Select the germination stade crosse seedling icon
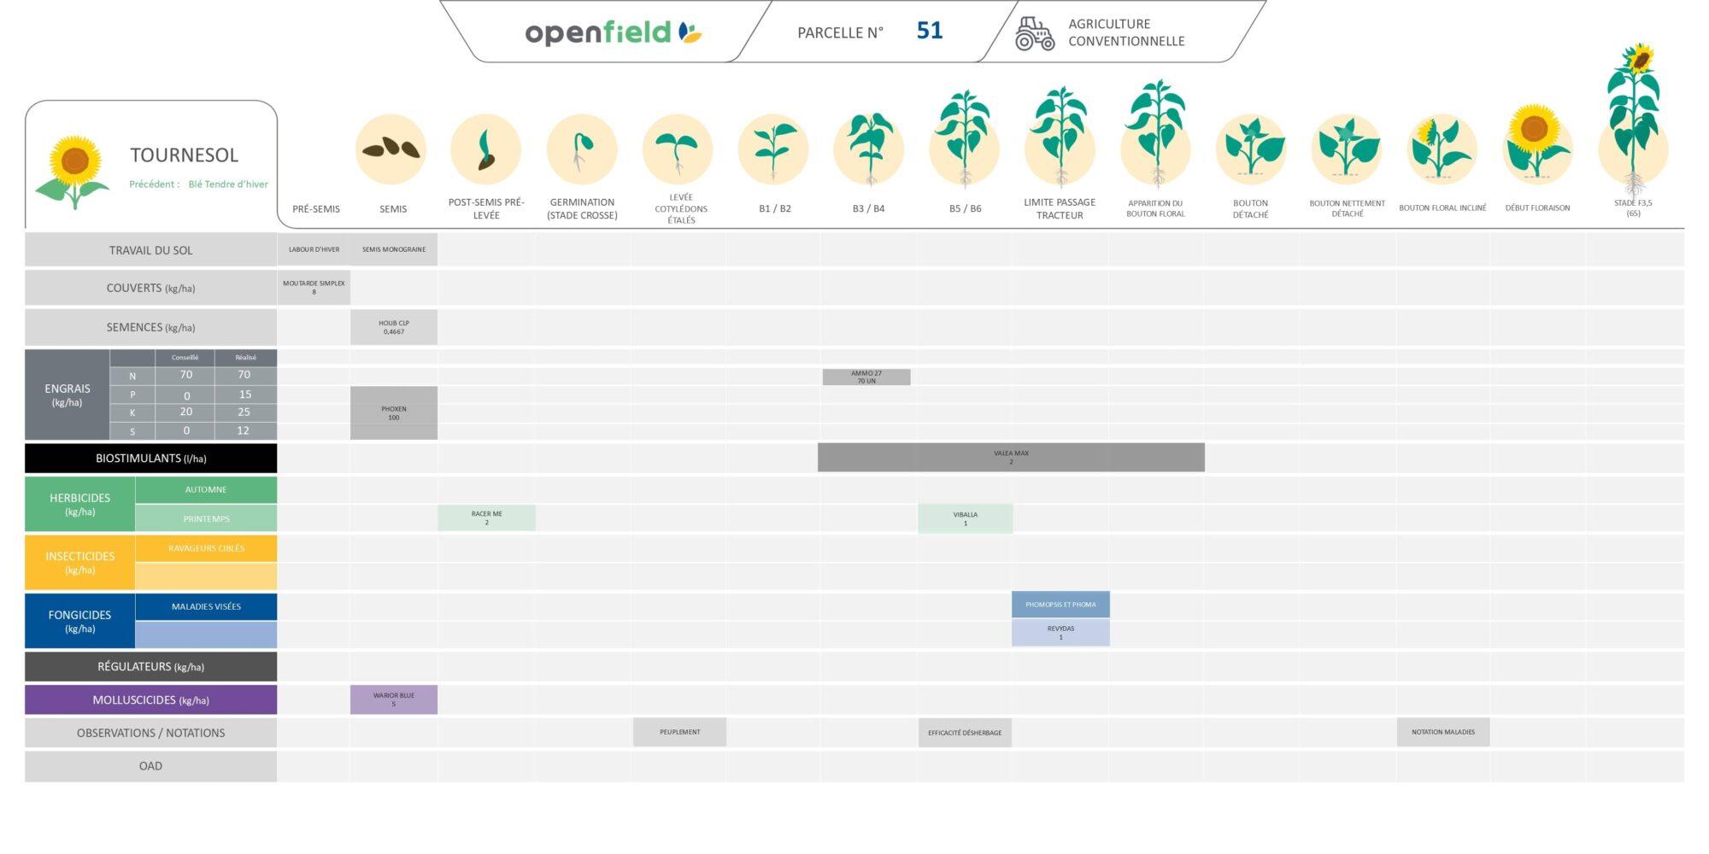The height and width of the screenshot is (854, 1709). tap(582, 149)
